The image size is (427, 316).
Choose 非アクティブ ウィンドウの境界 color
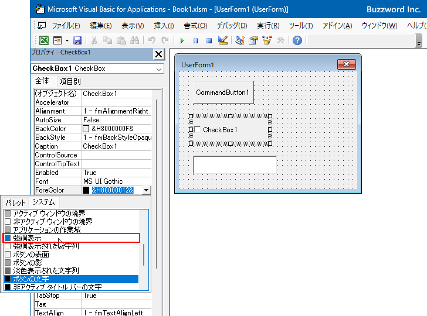tap(72, 221)
